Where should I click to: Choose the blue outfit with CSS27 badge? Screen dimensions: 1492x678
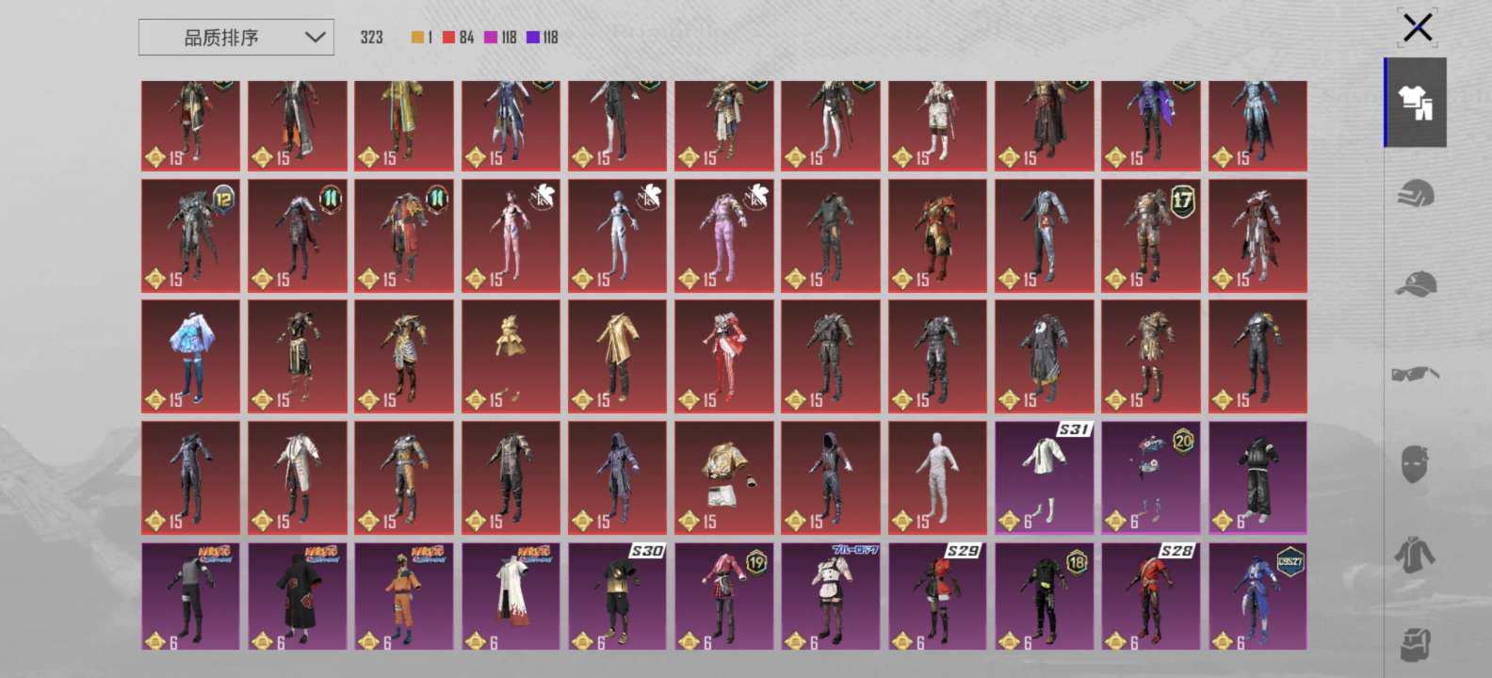[1257, 597]
